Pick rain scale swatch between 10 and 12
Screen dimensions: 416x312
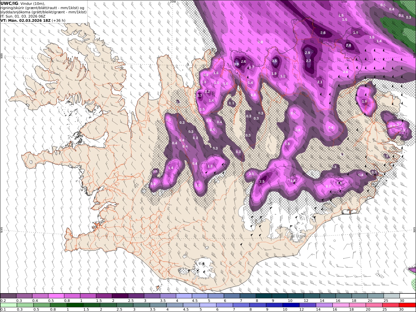pyautogui.click(x=291, y=305)
